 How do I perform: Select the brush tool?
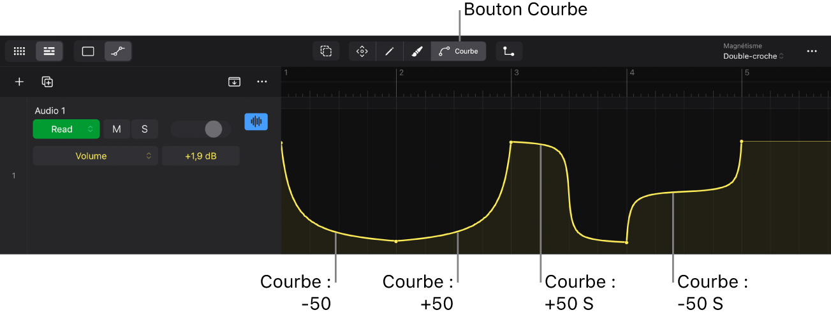417,51
